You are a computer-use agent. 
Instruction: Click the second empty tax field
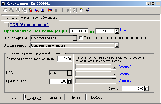(94, 74)
